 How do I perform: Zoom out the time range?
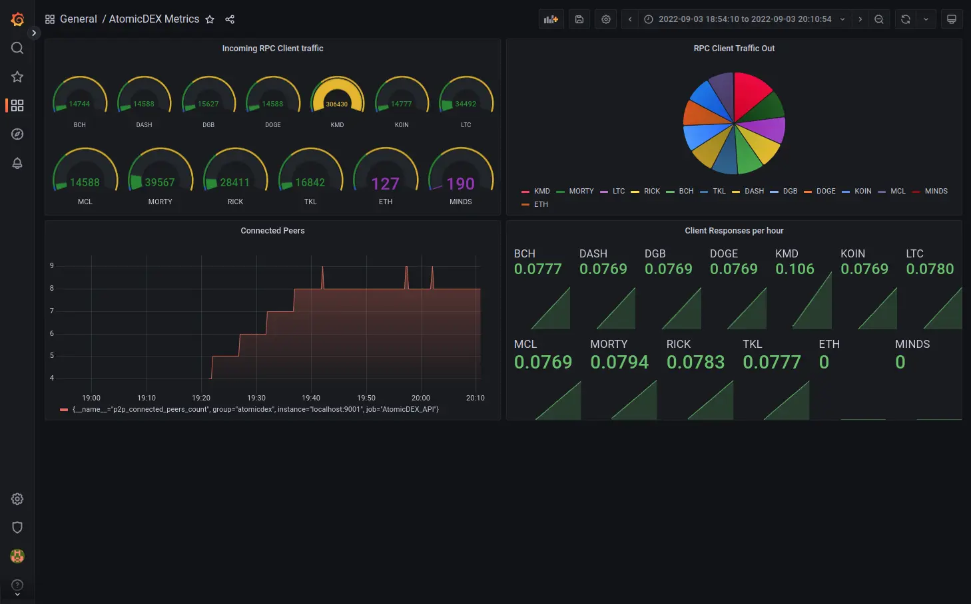click(879, 19)
